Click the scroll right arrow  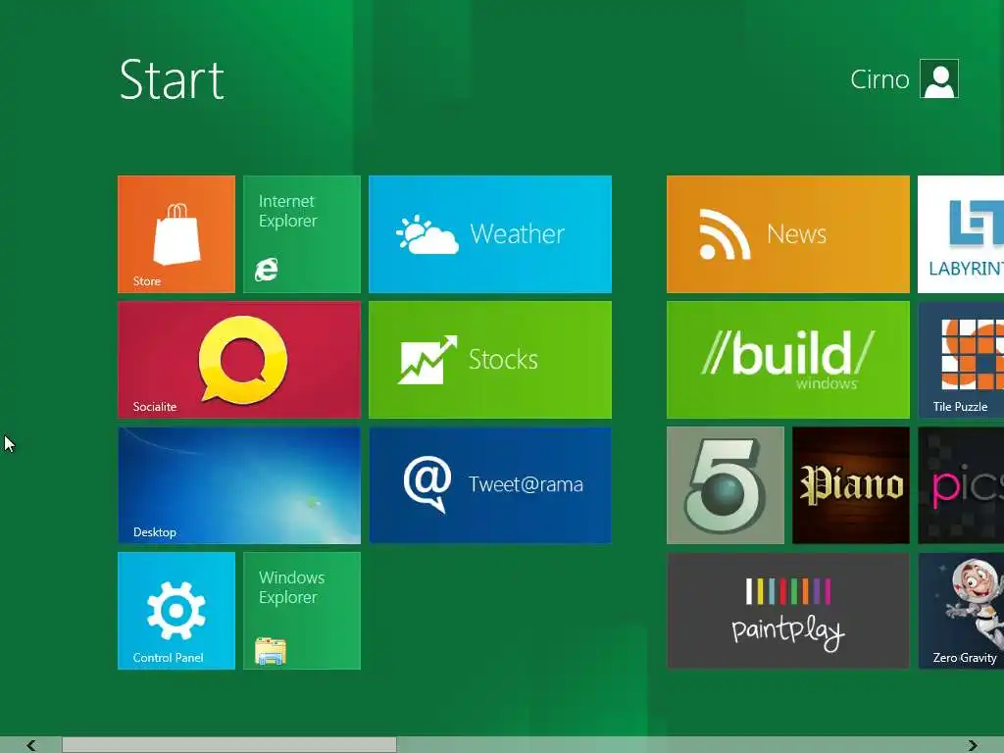click(973, 745)
